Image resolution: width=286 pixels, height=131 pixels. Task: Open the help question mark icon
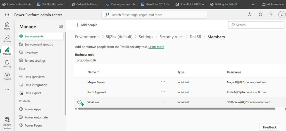pos(271,15)
